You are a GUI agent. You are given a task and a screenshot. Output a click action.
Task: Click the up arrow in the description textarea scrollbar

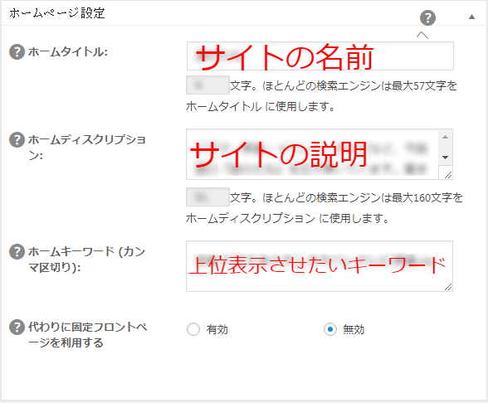tap(446, 137)
